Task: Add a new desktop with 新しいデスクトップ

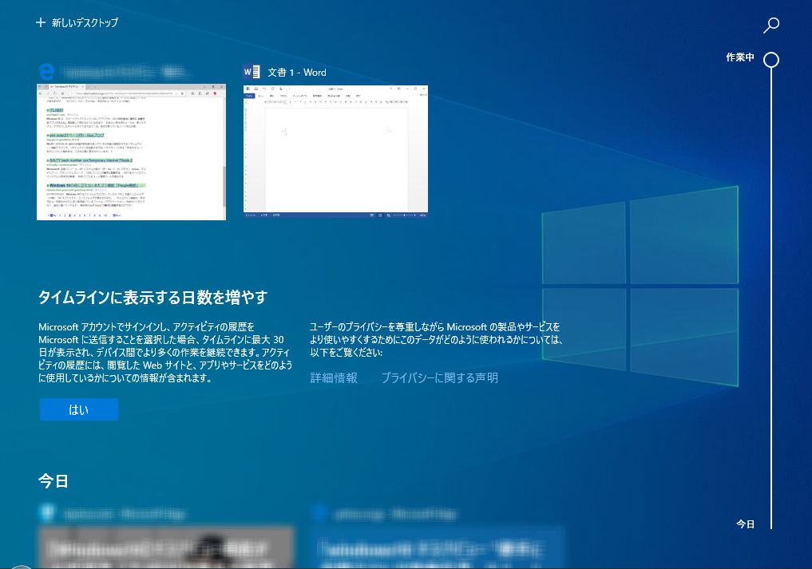Action: tap(77, 23)
